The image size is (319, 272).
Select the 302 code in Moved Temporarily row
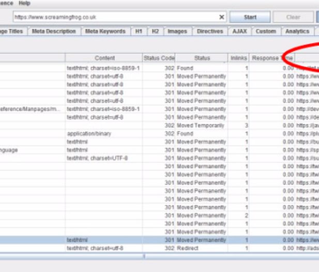(159, 125)
